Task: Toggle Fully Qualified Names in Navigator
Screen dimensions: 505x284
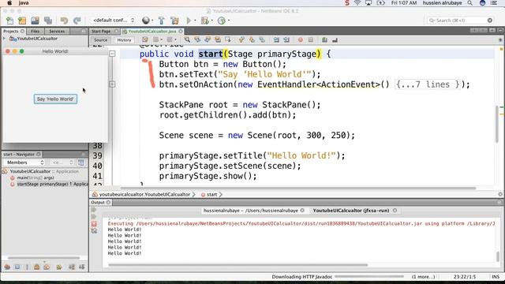Action: click(59, 267)
